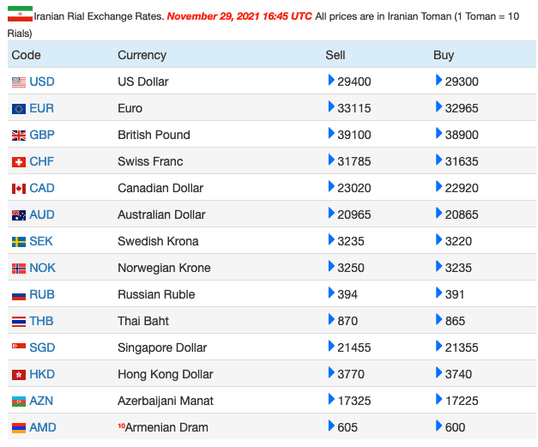The image size is (538, 447).
Task: Click the red update date text
Action: tap(239, 16)
